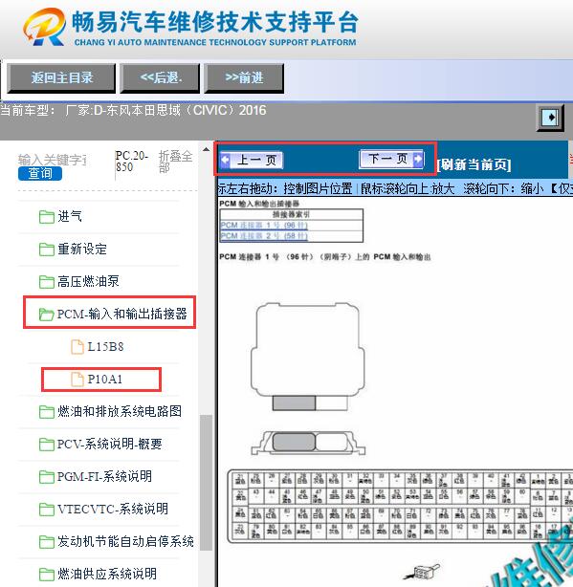Expand PGM-FI-系统说明 entry text
The image size is (573, 587).
click(104, 476)
